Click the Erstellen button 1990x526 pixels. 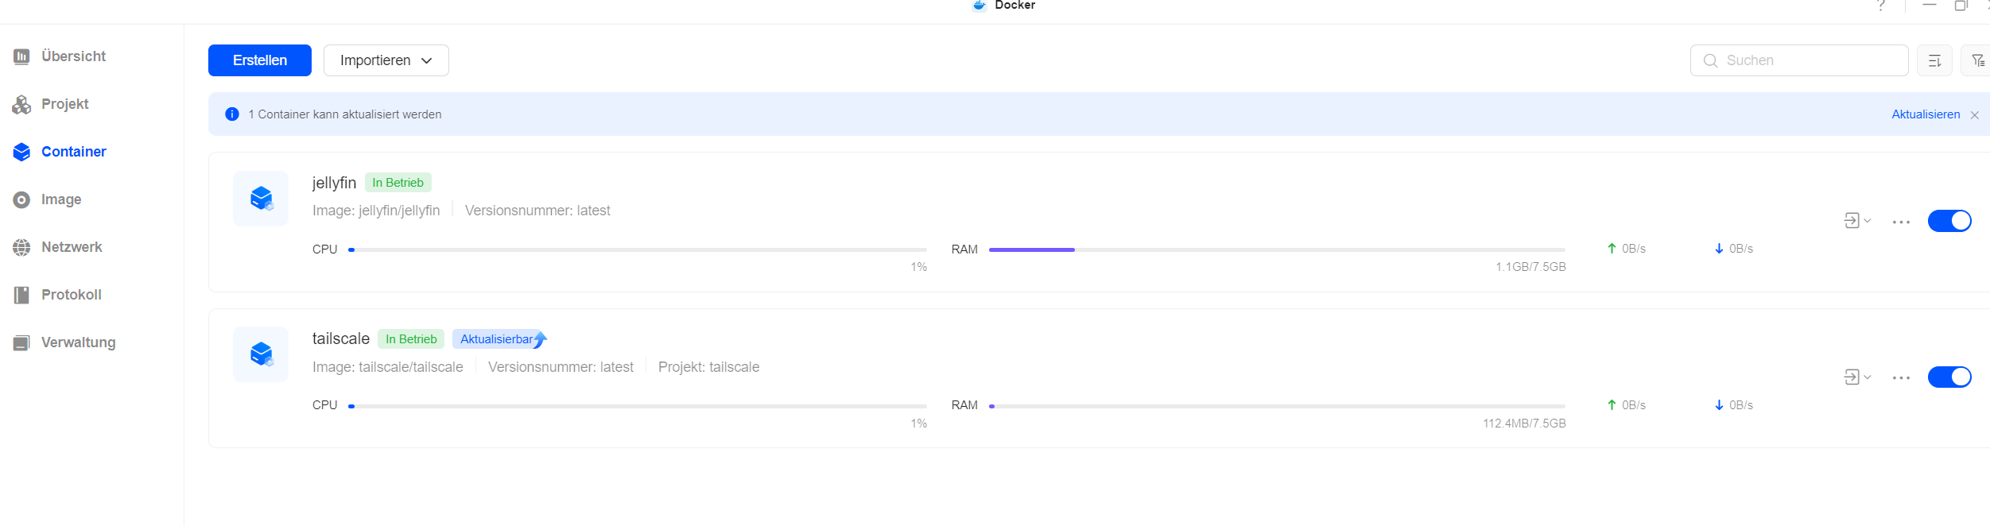tap(260, 60)
